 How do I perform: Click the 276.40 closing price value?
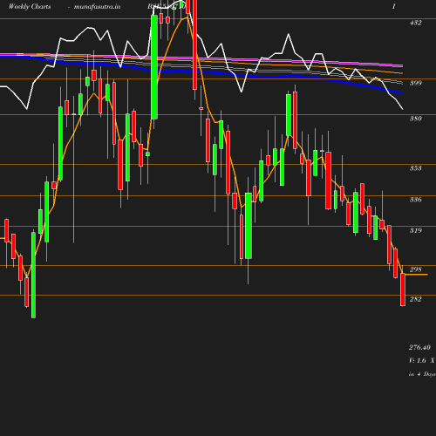pos(419,347)
